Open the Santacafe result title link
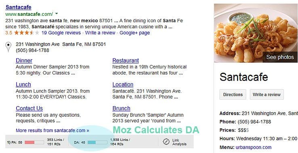 pyautogui.click(x=19, y=7)
